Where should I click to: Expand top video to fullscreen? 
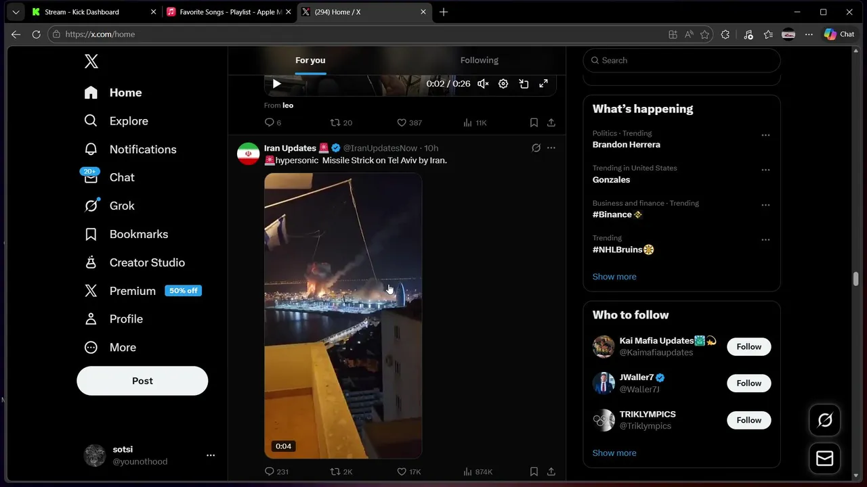[543, 84]
